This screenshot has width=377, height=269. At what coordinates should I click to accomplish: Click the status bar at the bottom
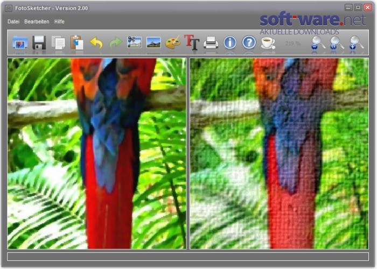point(188,257)
